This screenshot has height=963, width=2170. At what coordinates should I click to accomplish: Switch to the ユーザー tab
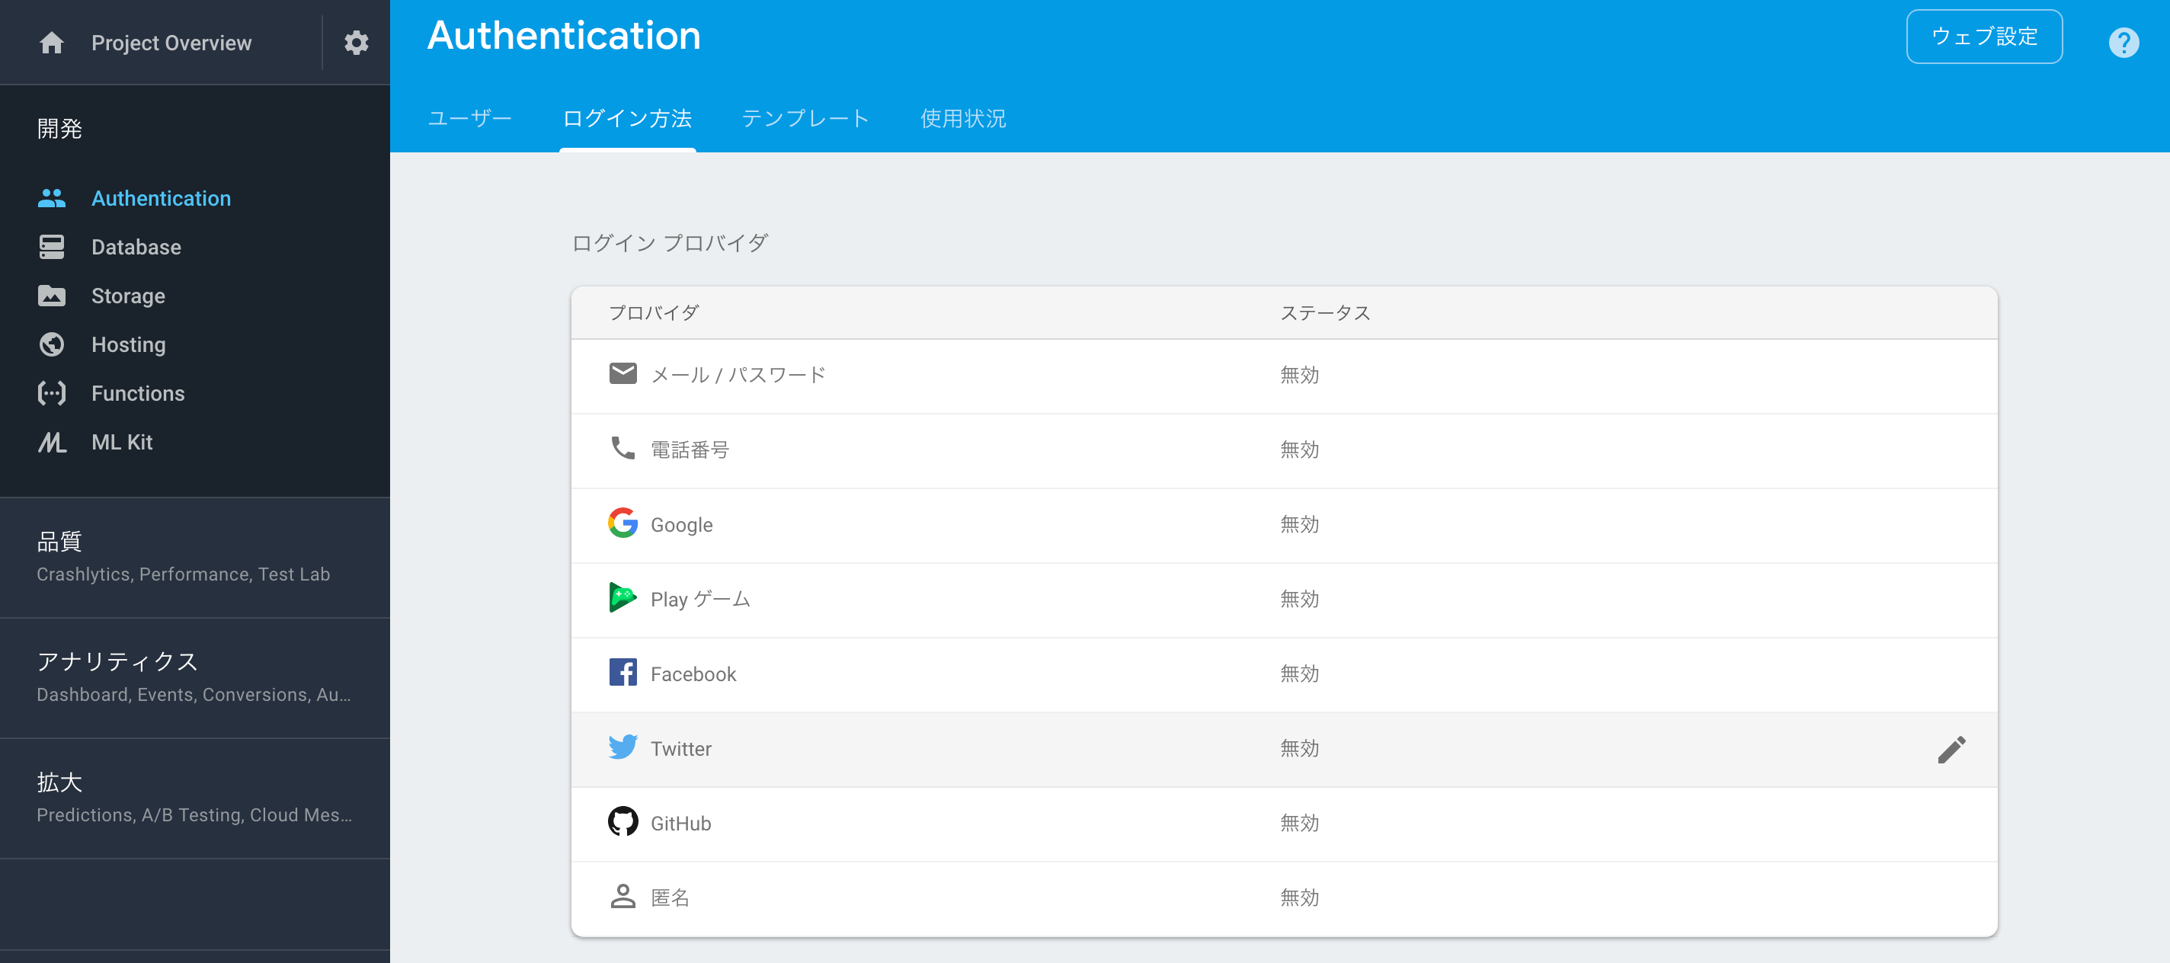coord(470,119)
